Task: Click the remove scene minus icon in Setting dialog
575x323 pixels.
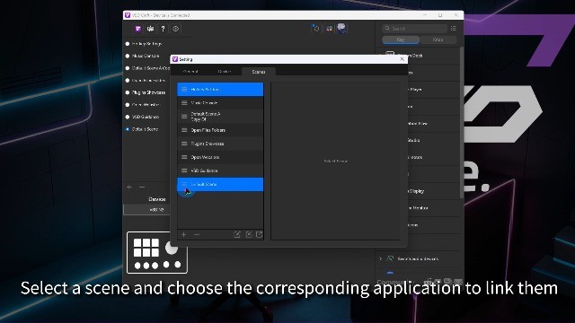Action: [x=197, y=234]
